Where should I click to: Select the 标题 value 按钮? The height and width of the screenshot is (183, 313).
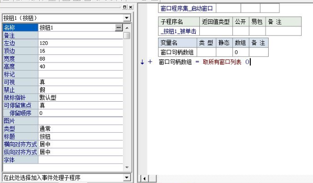(x=81, y=136)
